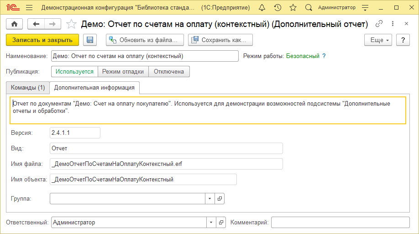Click the Имя объекта field
This screenshot has height=234, width=419.
click(143, 180)
